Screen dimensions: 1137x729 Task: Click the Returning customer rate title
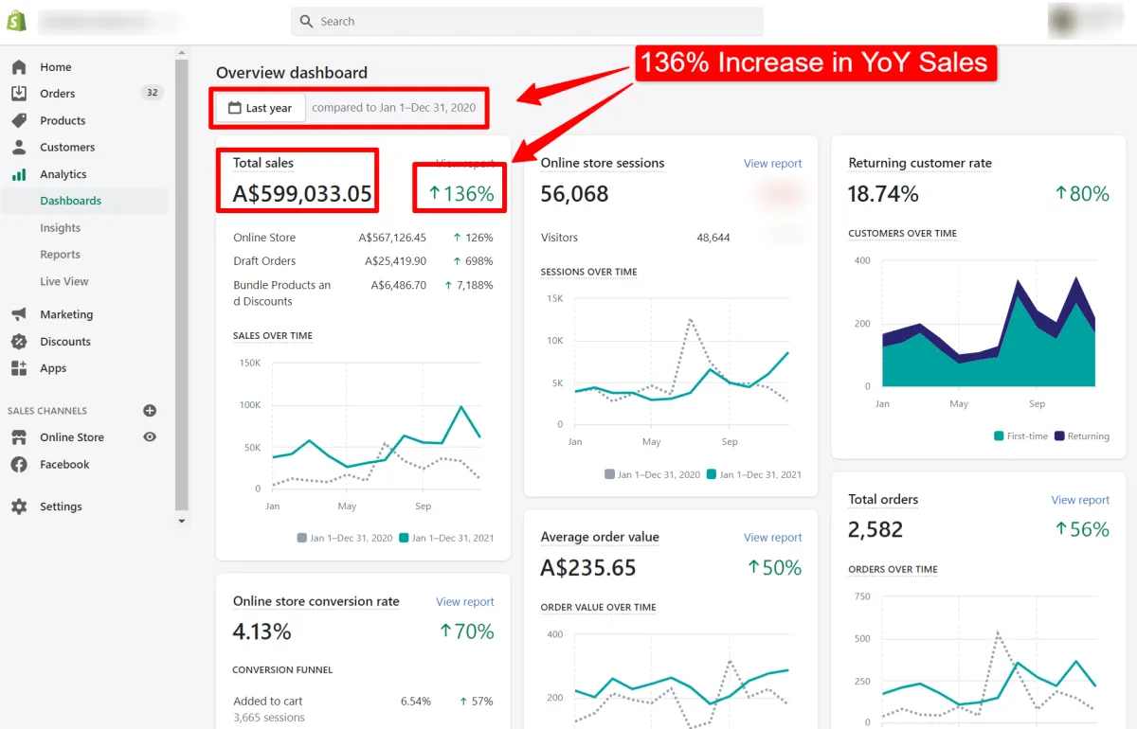click(x=920, y=163)
